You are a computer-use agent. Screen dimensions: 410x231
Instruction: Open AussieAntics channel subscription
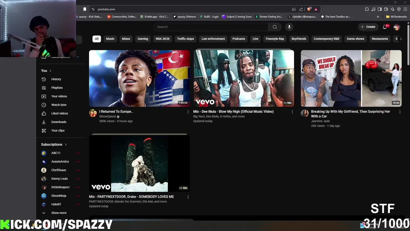(x=60, y=162)
